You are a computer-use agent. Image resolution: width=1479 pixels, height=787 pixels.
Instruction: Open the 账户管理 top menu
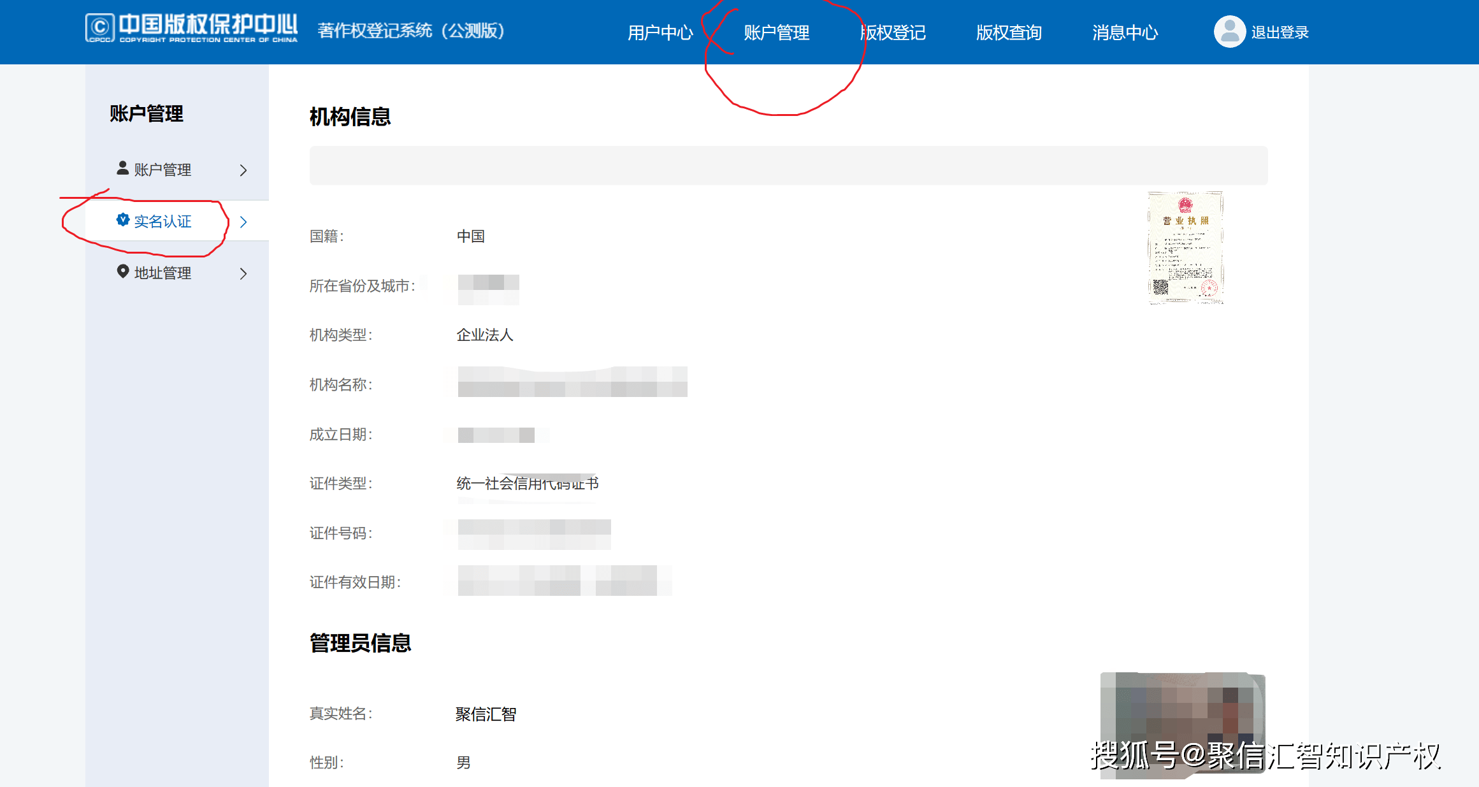(777, 32)
